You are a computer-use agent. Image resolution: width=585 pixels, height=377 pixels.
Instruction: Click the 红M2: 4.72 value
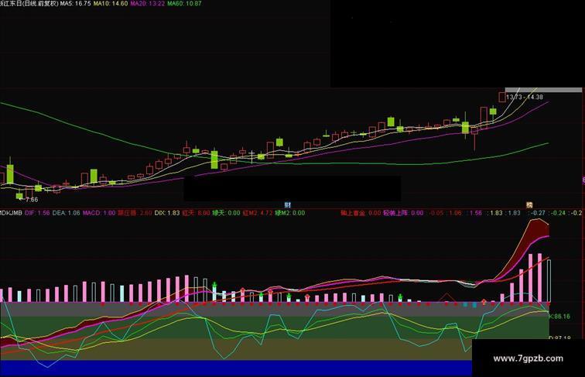point(258,213)
